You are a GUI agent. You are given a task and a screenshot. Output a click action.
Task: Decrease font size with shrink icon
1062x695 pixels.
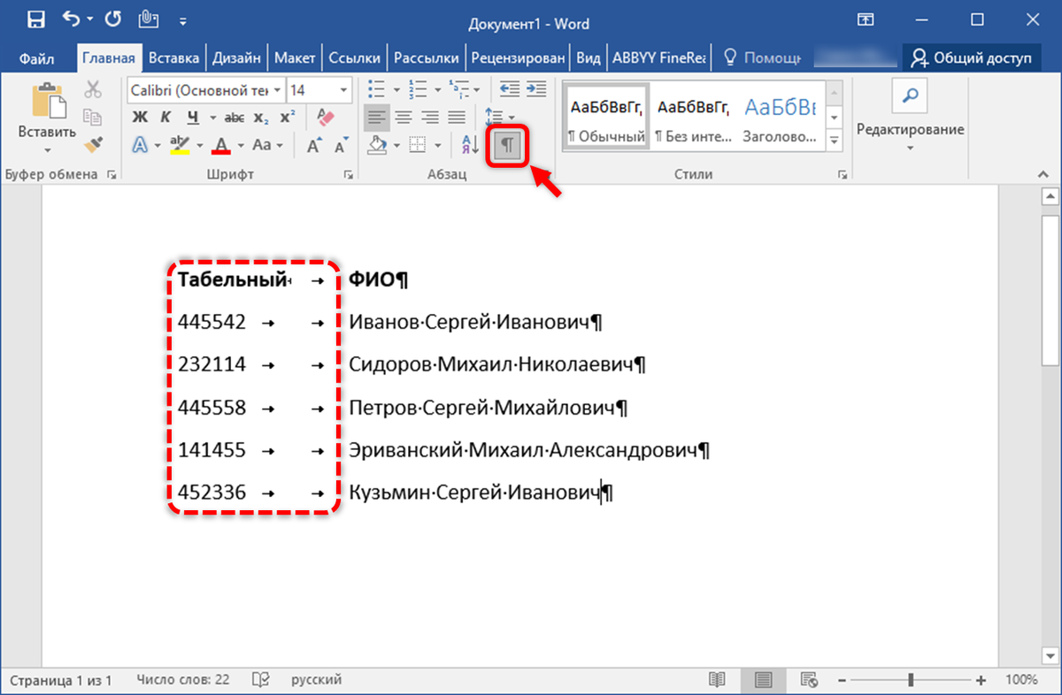340,145
